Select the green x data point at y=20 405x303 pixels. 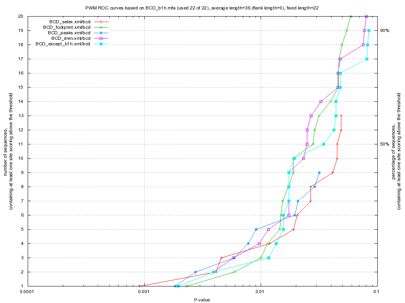(x=351, y=16)
